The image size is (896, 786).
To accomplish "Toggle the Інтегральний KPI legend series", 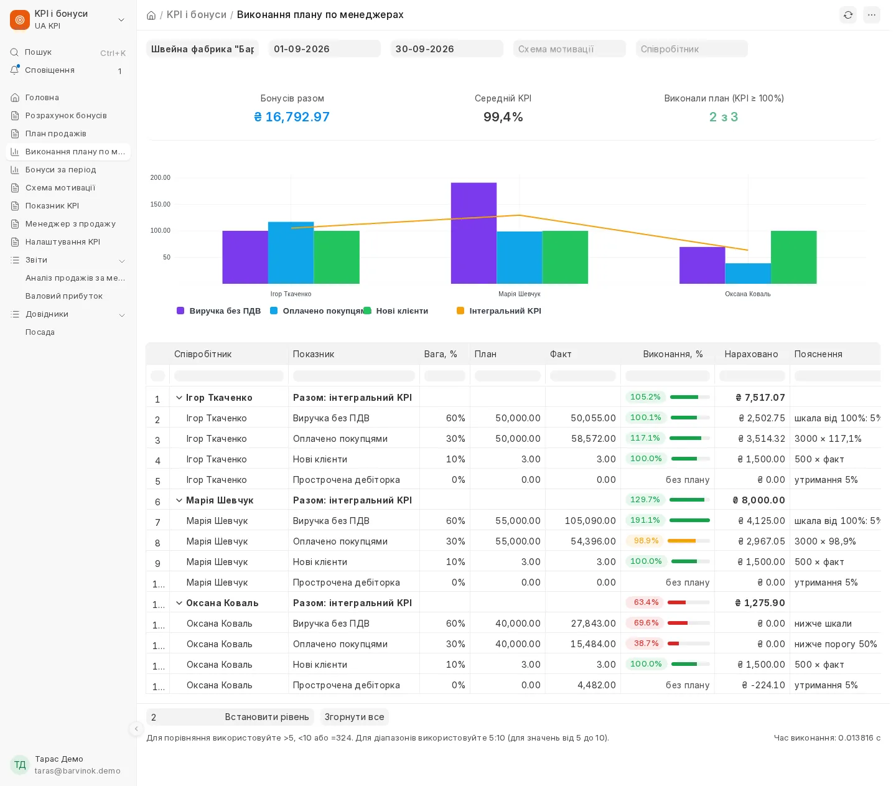I will tap(499, 311).
